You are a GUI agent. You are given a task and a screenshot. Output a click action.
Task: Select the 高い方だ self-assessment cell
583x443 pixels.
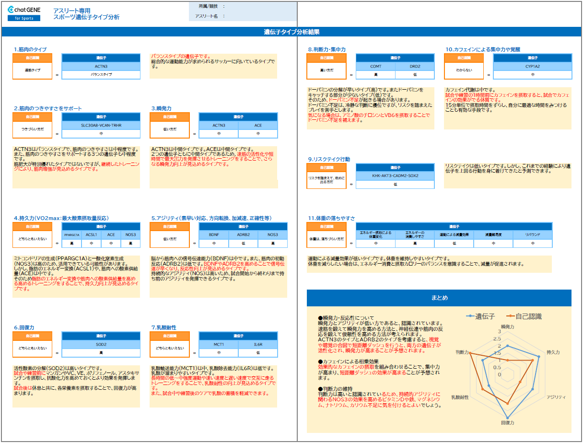coord(327,70)
